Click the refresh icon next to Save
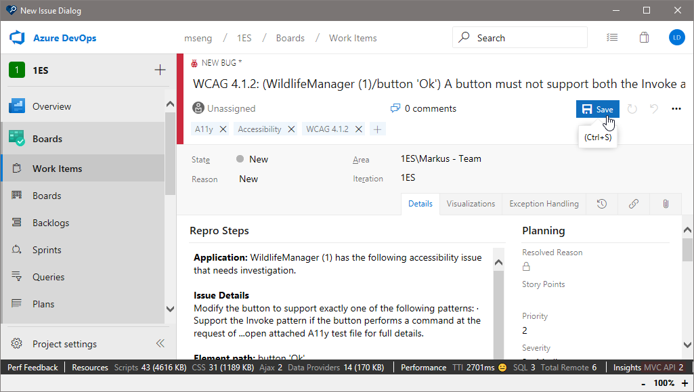Image resolution: width=694 pixels, height=392 pixels. pyautogui.click(x=632, y=109)
